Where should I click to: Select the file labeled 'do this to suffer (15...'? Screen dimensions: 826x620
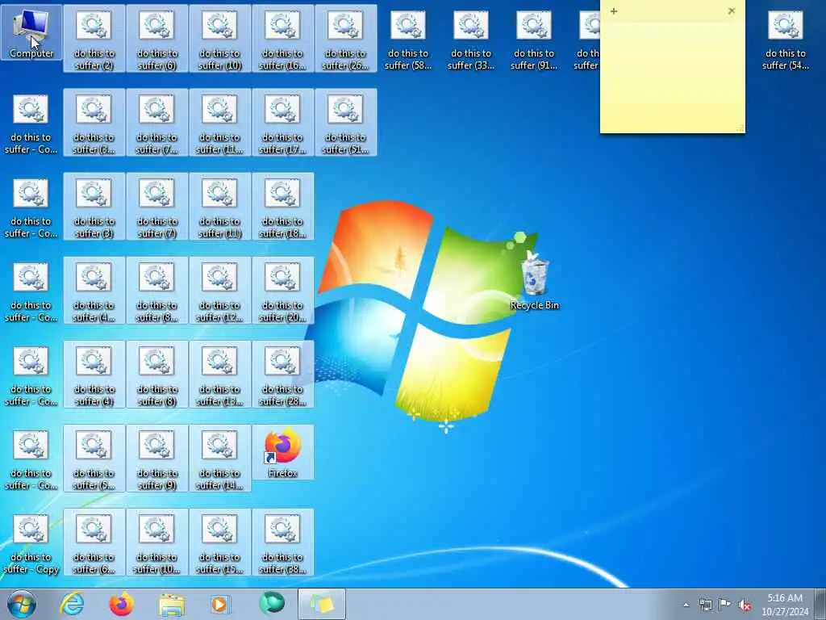219,542
